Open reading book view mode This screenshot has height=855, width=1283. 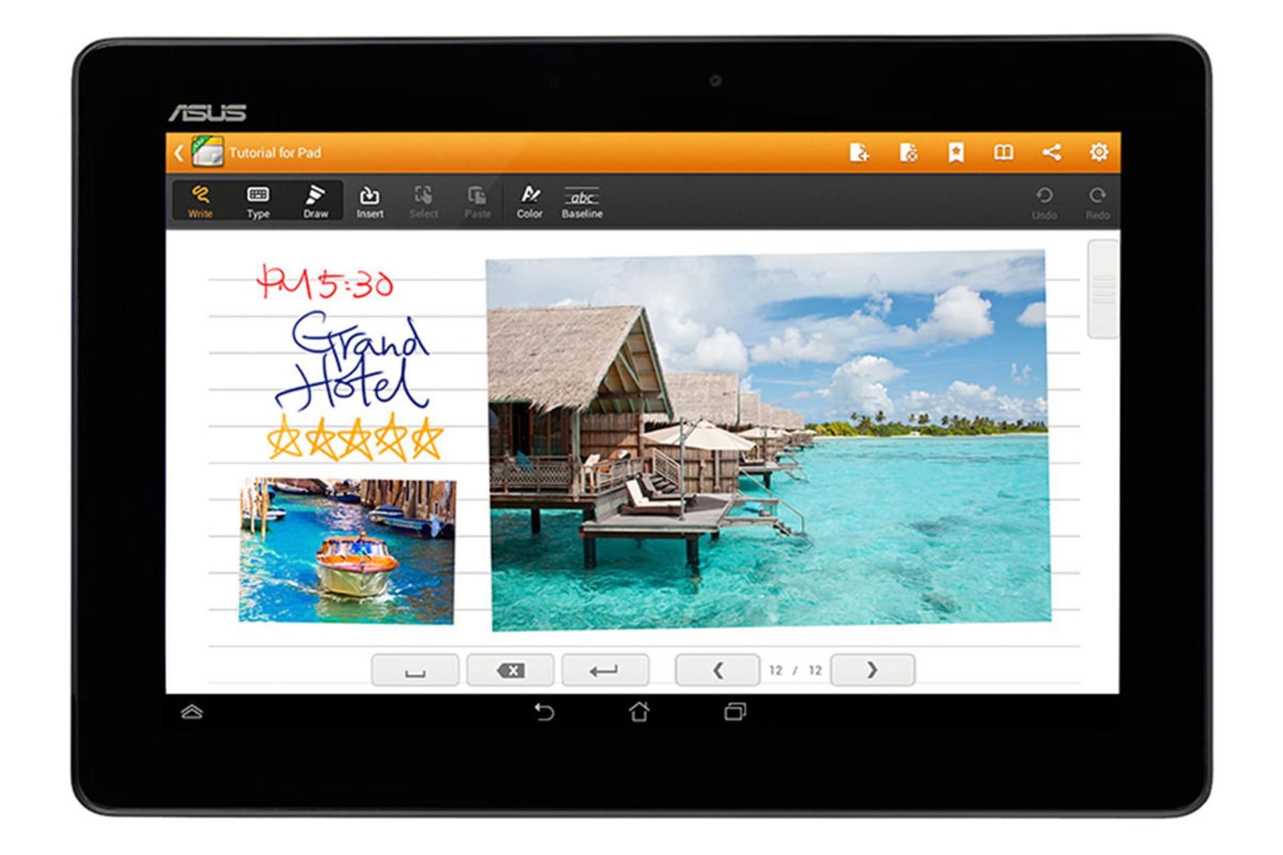(x=1003, y=152)
